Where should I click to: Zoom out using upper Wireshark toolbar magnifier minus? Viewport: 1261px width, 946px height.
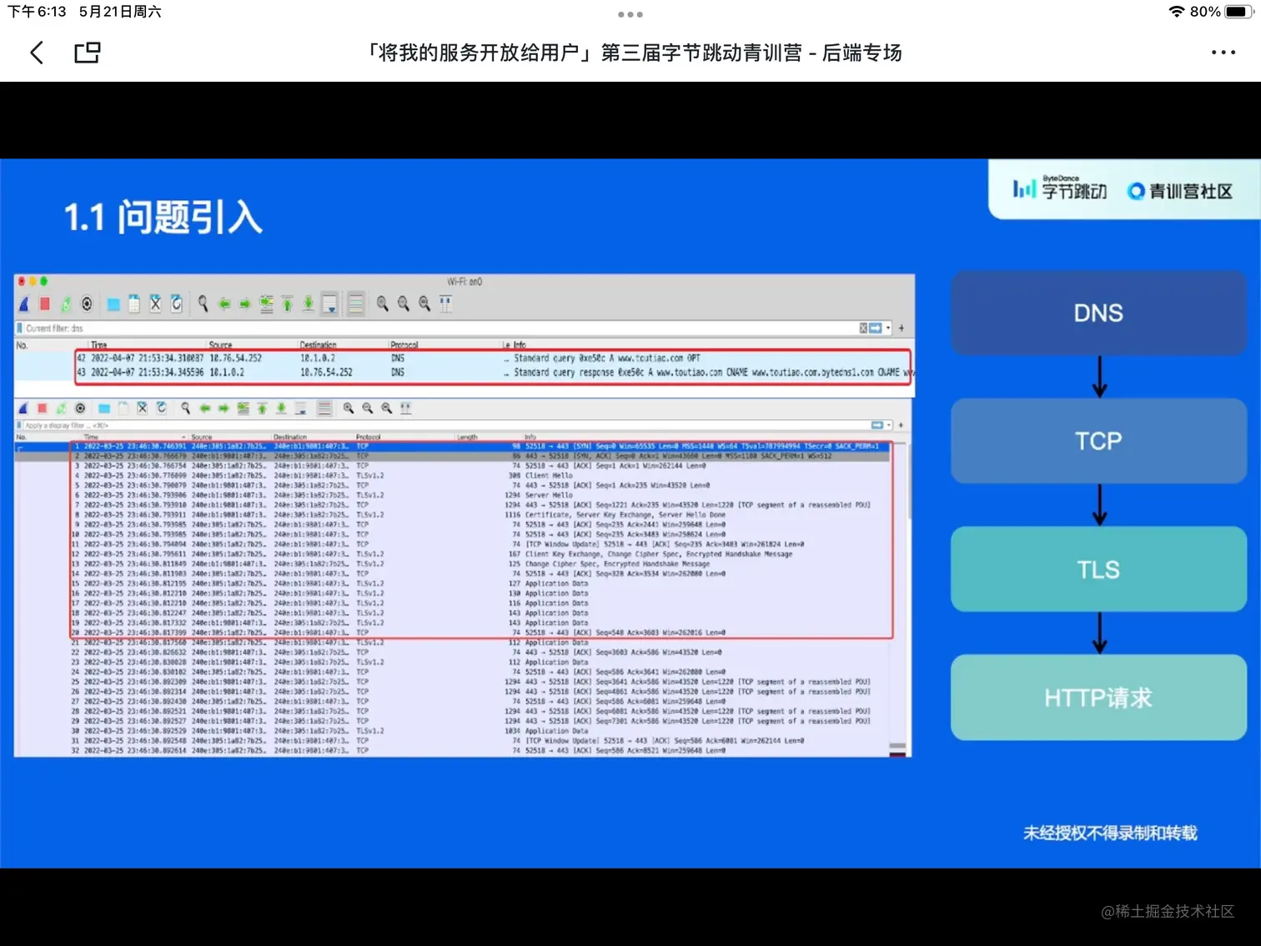pos(404,304)
